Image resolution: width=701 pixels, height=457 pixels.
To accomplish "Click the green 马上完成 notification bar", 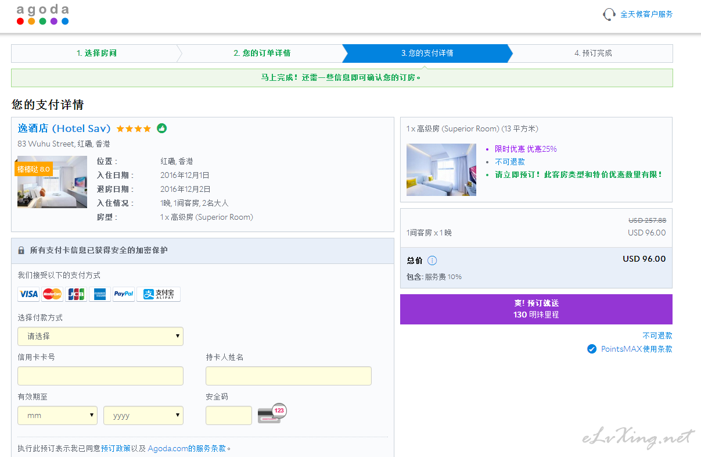I will tap(341, 77).
